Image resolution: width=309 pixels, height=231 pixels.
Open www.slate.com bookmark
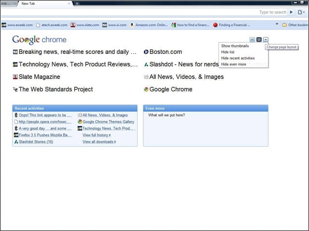point(85,25)
